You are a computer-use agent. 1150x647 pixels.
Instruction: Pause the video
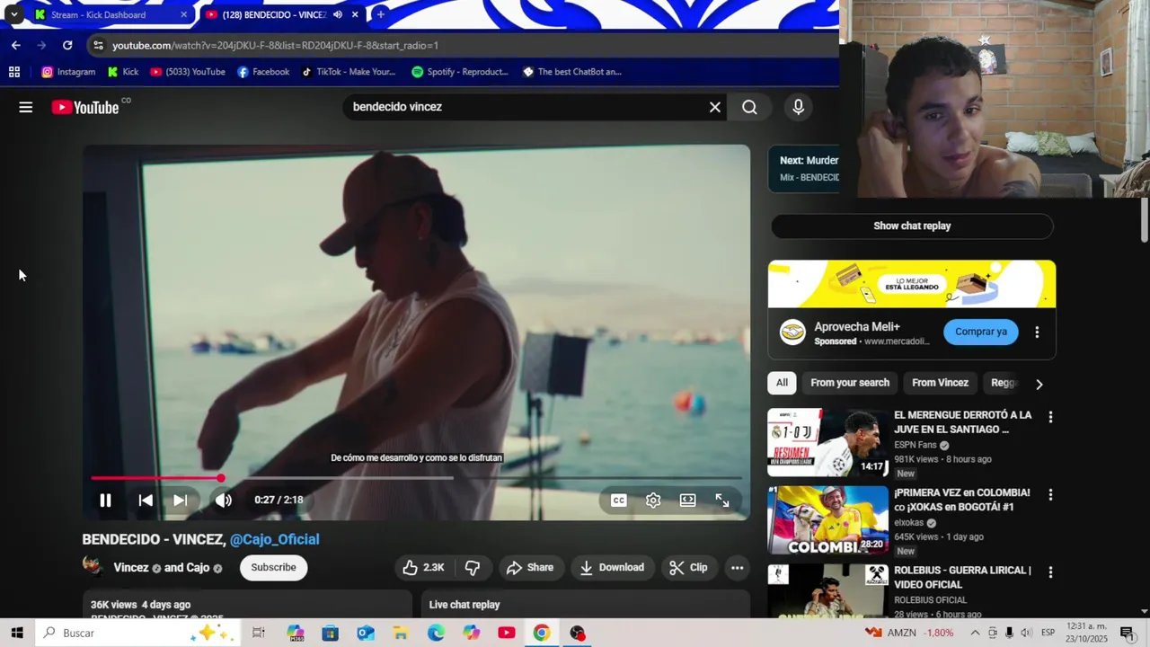pos(105,501)
